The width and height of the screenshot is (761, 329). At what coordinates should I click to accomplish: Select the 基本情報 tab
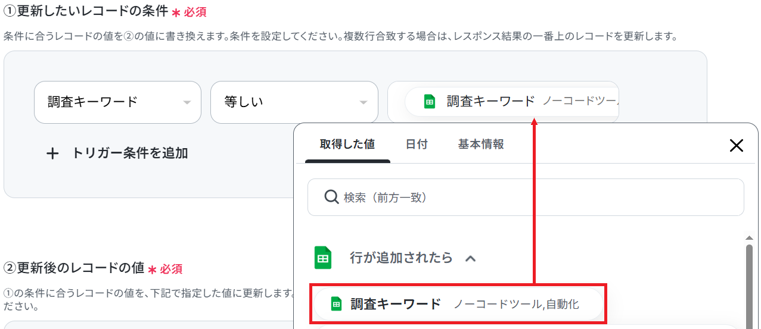pos(480,144)
